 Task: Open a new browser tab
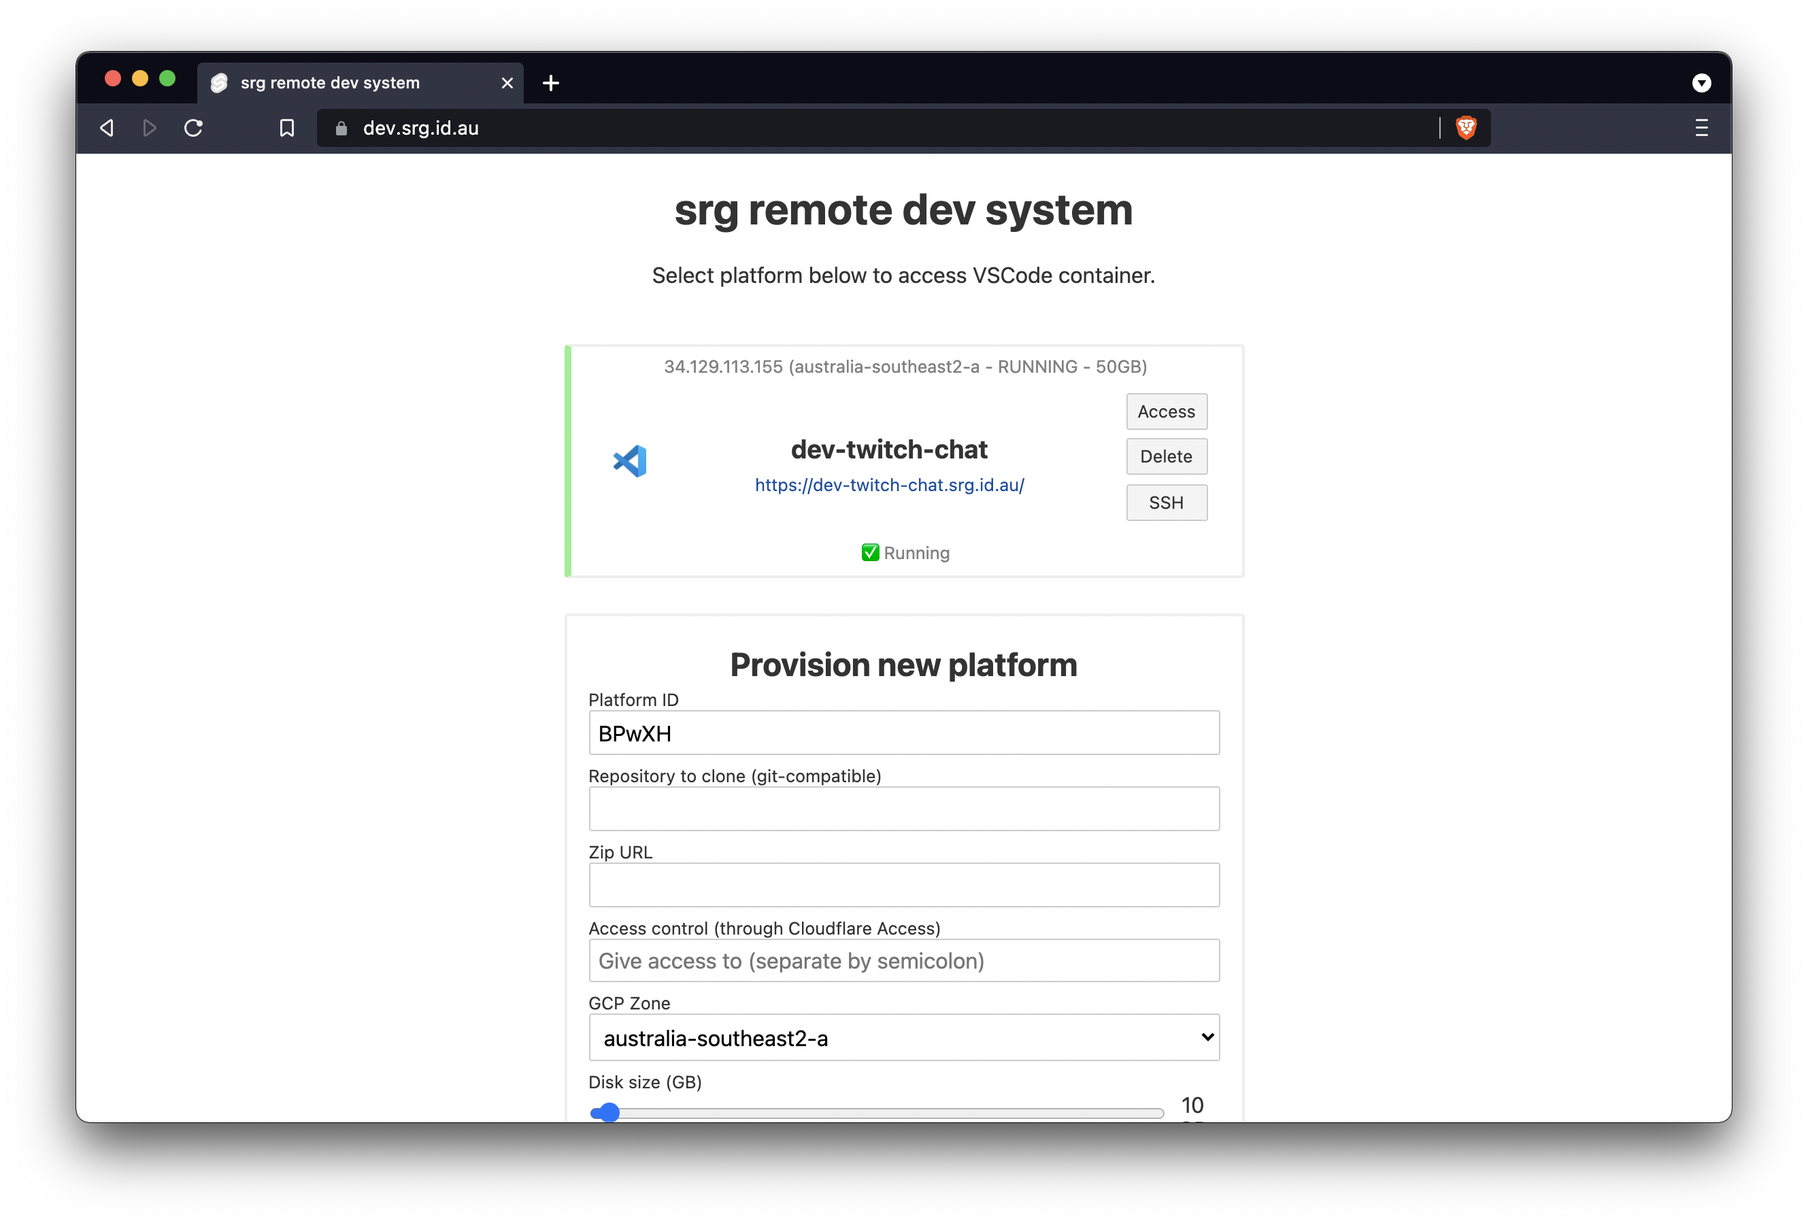551,82
